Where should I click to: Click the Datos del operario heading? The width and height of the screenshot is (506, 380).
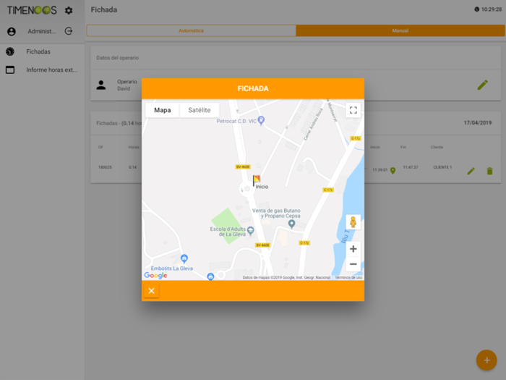[x=117, y=58]
